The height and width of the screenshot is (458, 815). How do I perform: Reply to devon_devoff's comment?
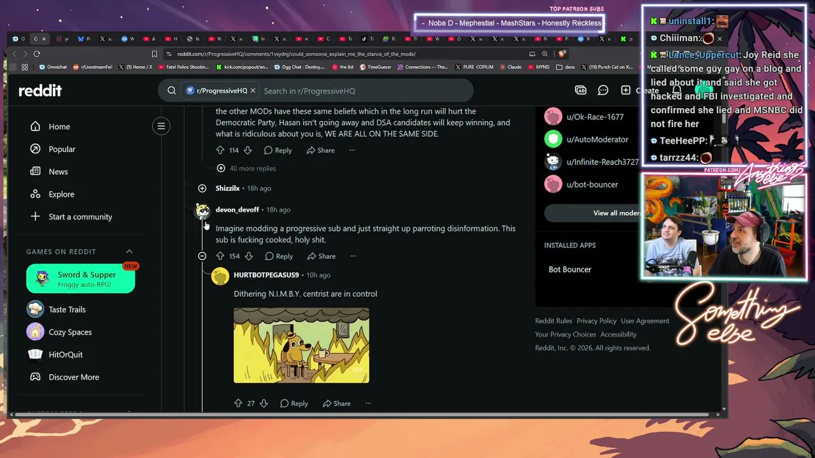pos(279,256)
